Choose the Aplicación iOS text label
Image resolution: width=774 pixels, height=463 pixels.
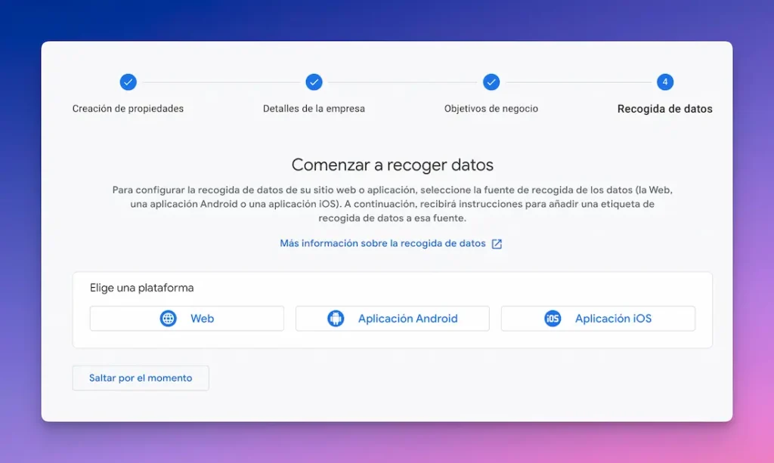[613, 319]
